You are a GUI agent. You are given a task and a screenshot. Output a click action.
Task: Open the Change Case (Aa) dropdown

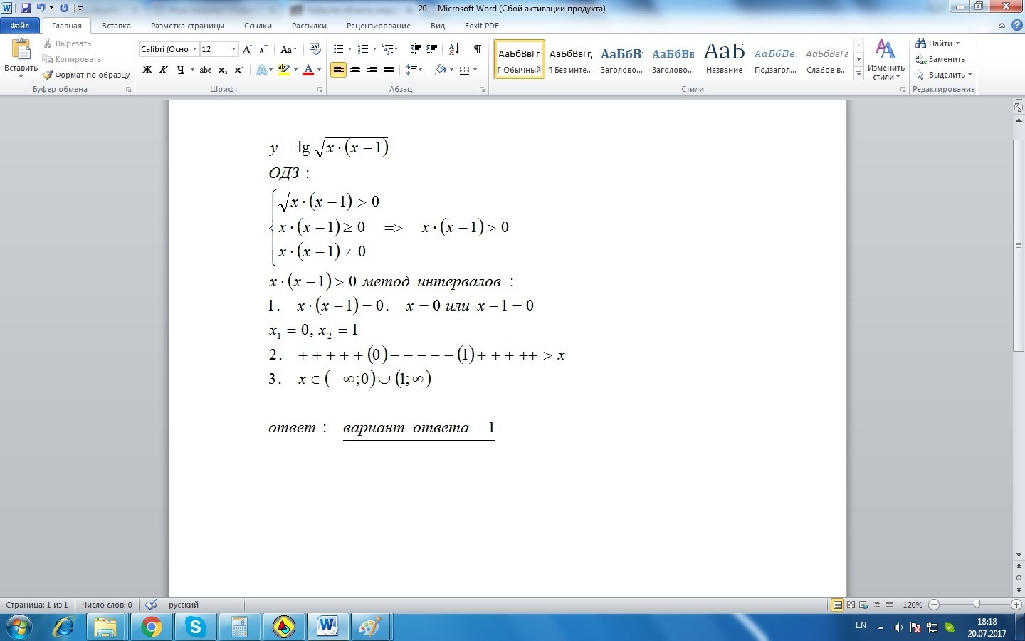click(288, 49)
